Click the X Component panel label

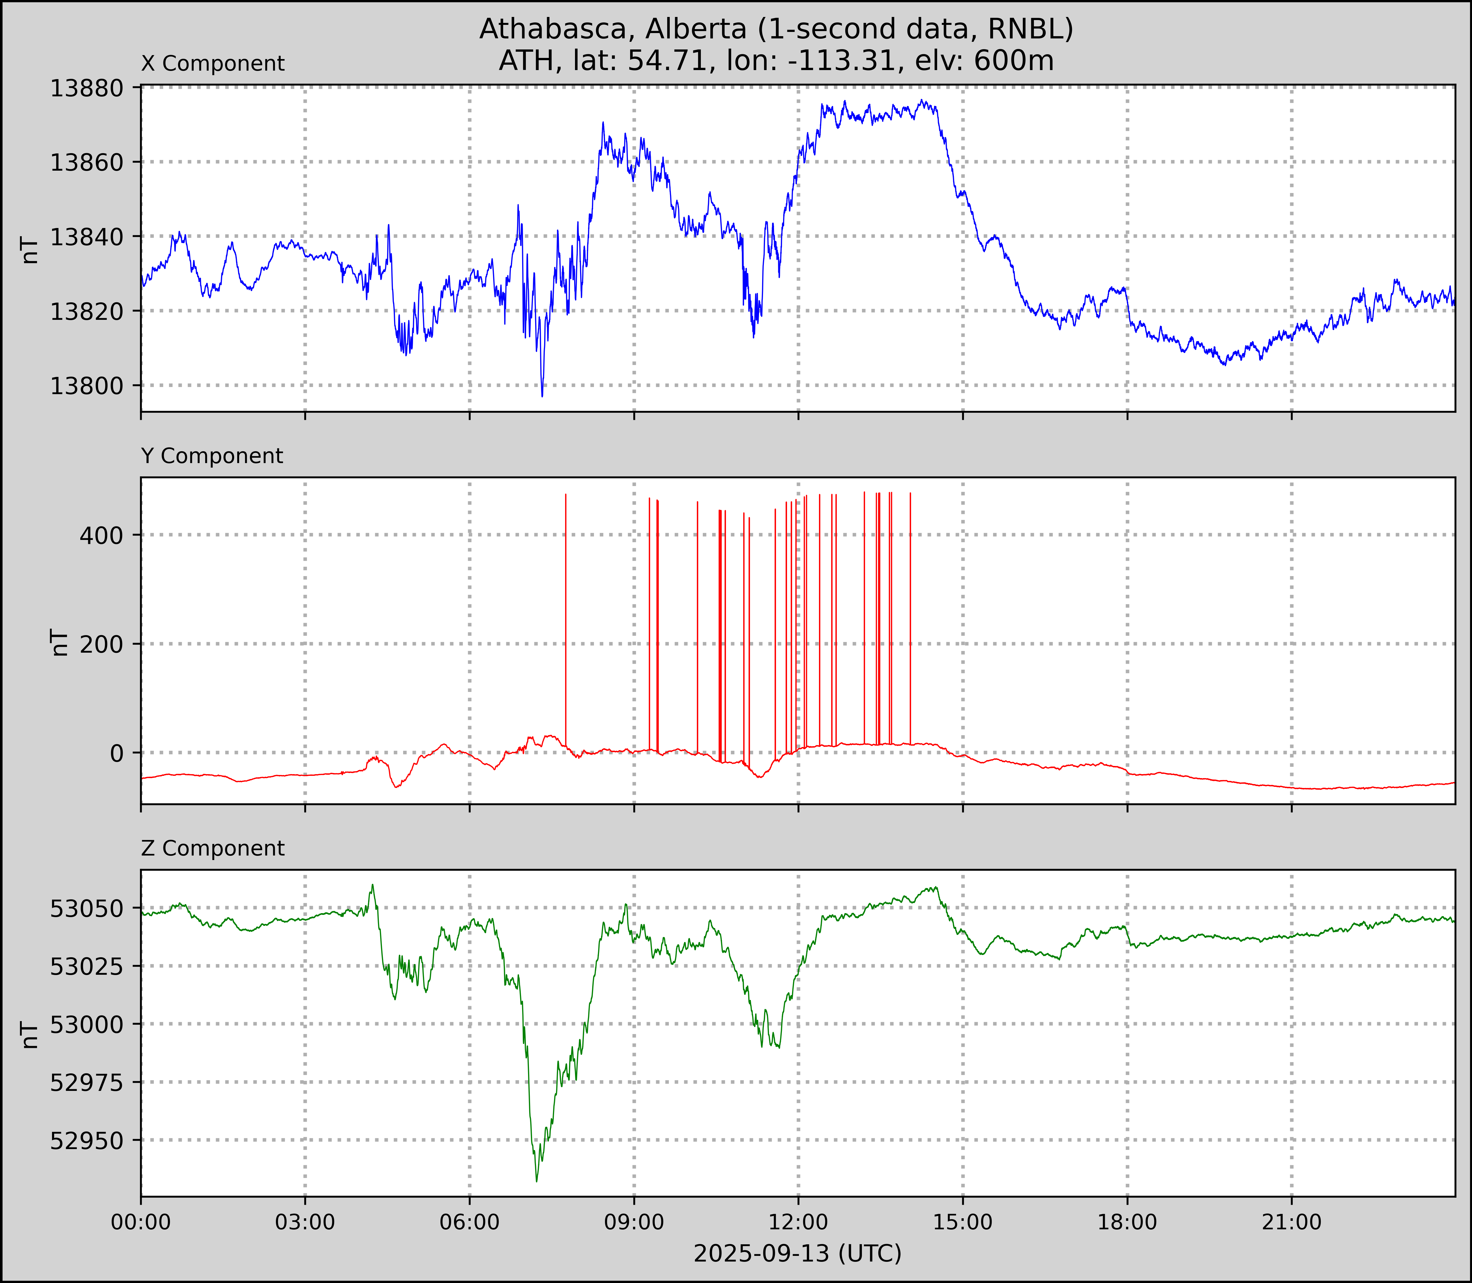(213, 64)
